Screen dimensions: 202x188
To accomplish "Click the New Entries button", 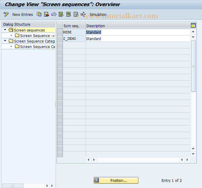I will click(x=23, y=15).
